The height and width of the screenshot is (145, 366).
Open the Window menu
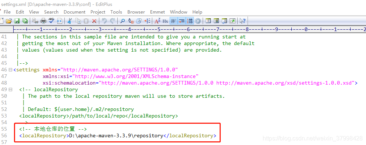(x=178, y=12)
